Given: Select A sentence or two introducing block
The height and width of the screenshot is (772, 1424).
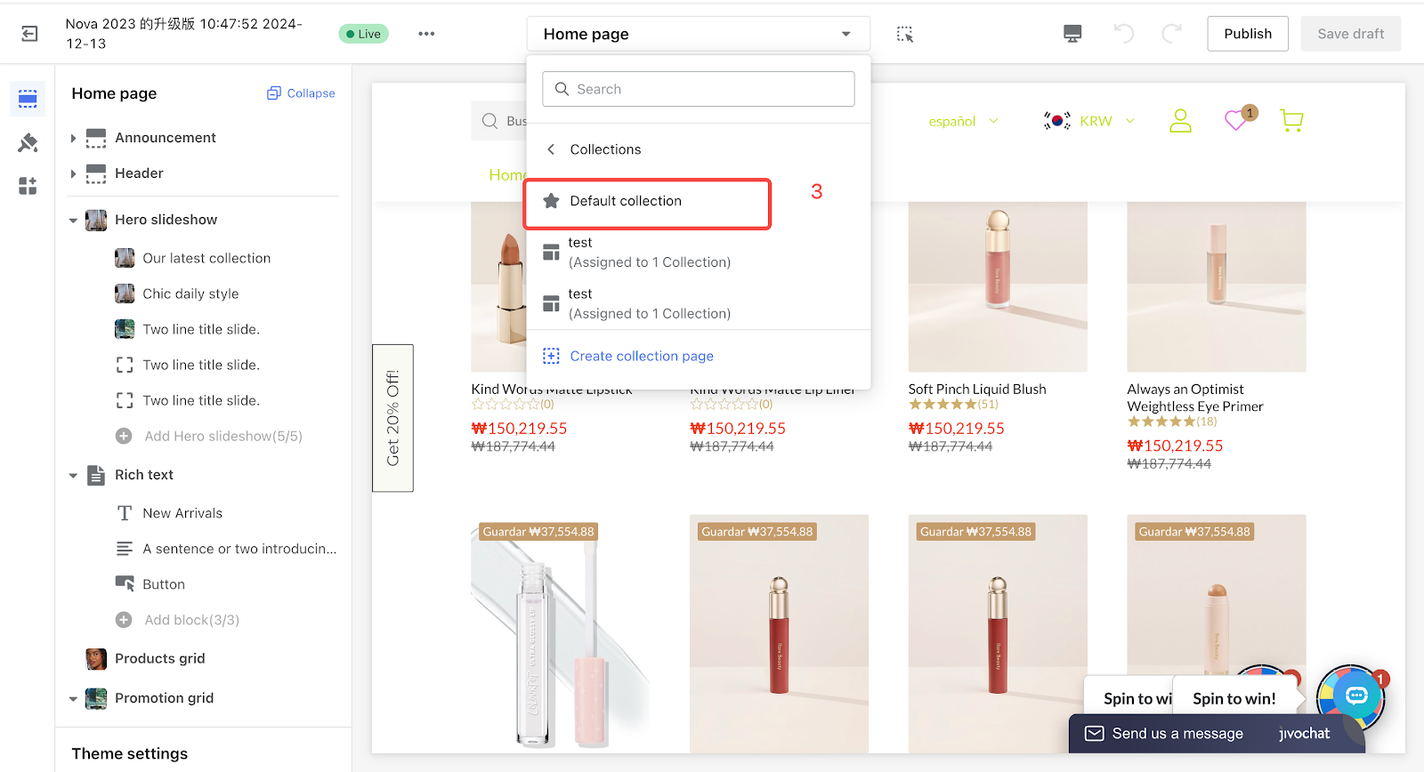Looking at the screenshot, I should (x=239, y=549).
